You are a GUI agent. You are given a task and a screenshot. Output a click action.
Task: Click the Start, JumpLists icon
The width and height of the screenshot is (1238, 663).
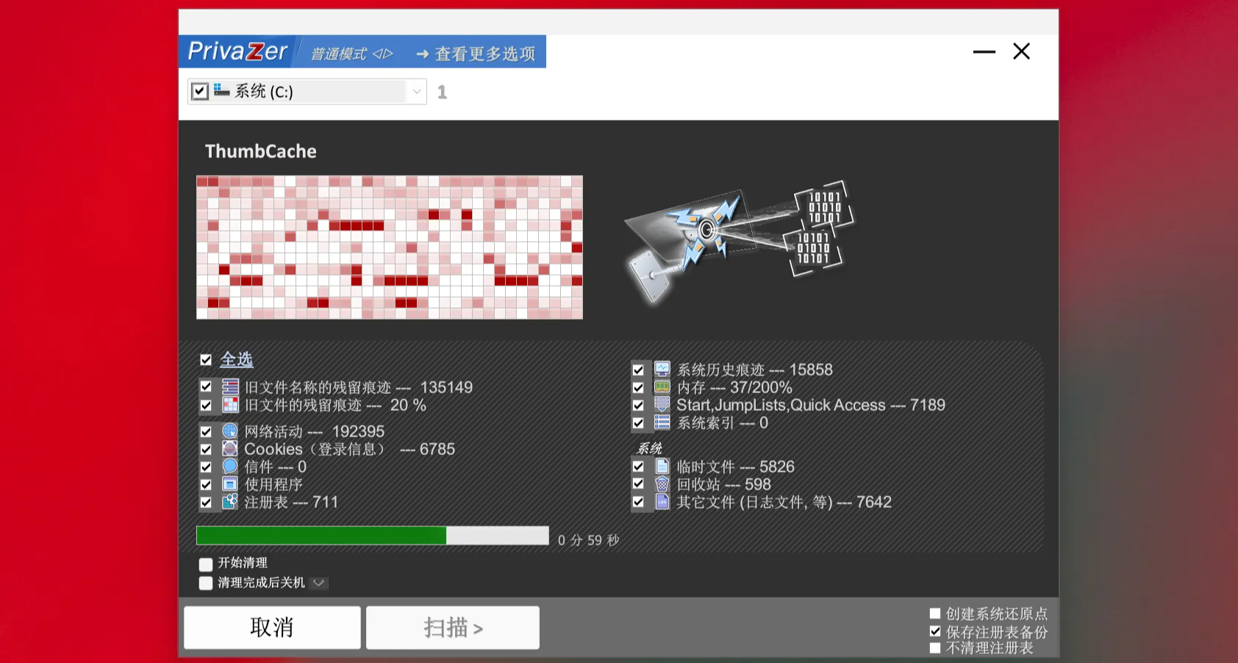[x=662, y=404]
